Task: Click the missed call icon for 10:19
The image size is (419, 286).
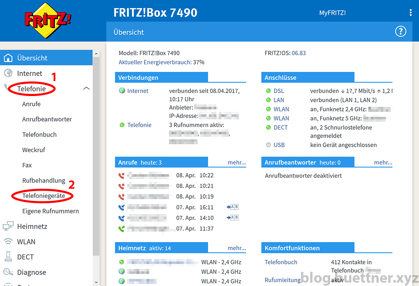Action: pyautogui.click(x=121, y=197)
